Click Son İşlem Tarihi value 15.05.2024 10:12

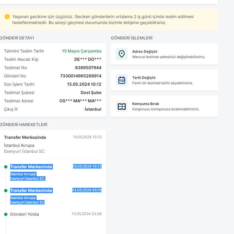[x=84, y=84]
